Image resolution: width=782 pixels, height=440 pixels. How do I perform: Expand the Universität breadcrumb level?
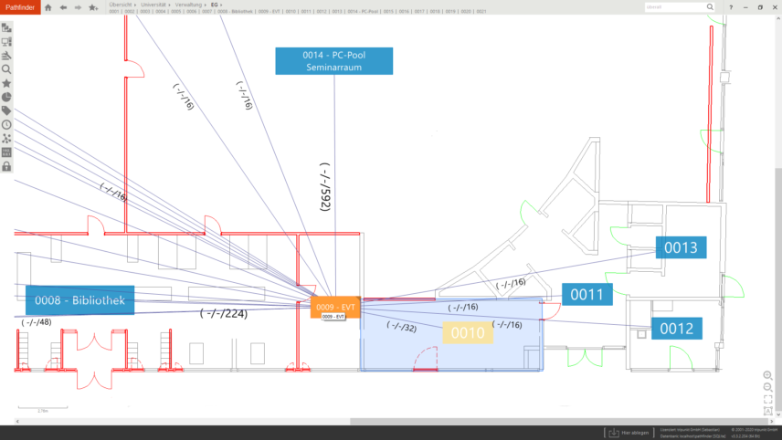click(170, 5)
